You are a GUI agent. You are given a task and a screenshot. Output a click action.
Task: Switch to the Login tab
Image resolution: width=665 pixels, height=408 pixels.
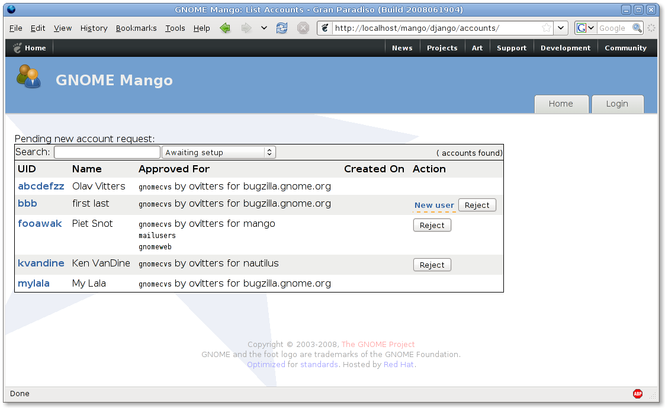tap(618, 104)
